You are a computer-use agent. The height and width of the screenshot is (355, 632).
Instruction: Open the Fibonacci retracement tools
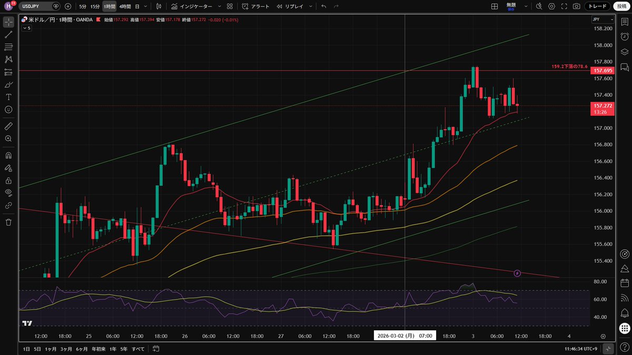point(8,47)
